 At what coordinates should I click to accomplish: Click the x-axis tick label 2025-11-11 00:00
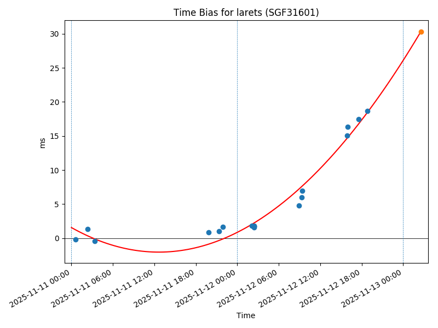pos(41,288)
